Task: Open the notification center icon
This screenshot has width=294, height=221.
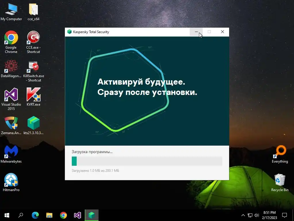Action: 285,215
